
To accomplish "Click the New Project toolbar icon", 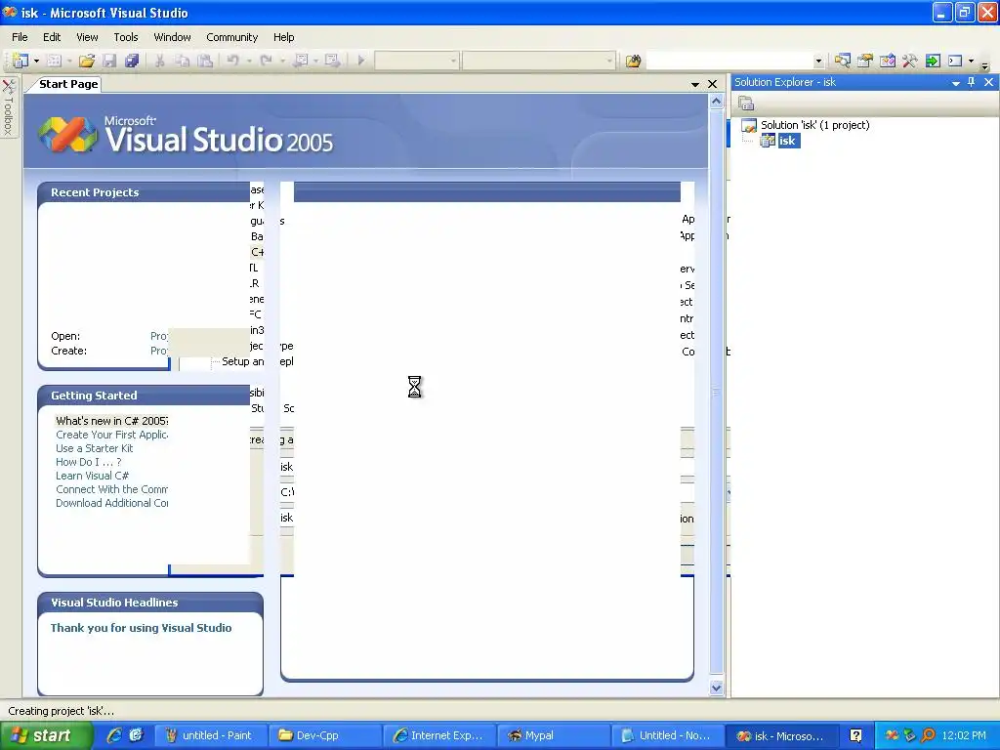I will (x=21, y=61).
